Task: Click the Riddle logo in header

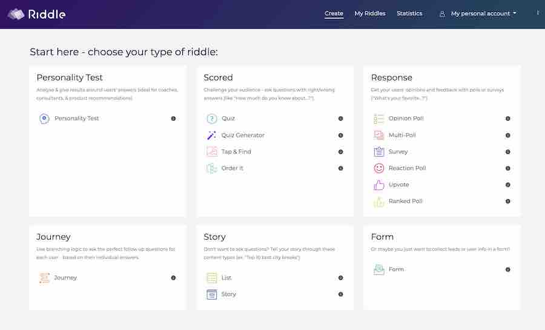Action: (37, 14)
